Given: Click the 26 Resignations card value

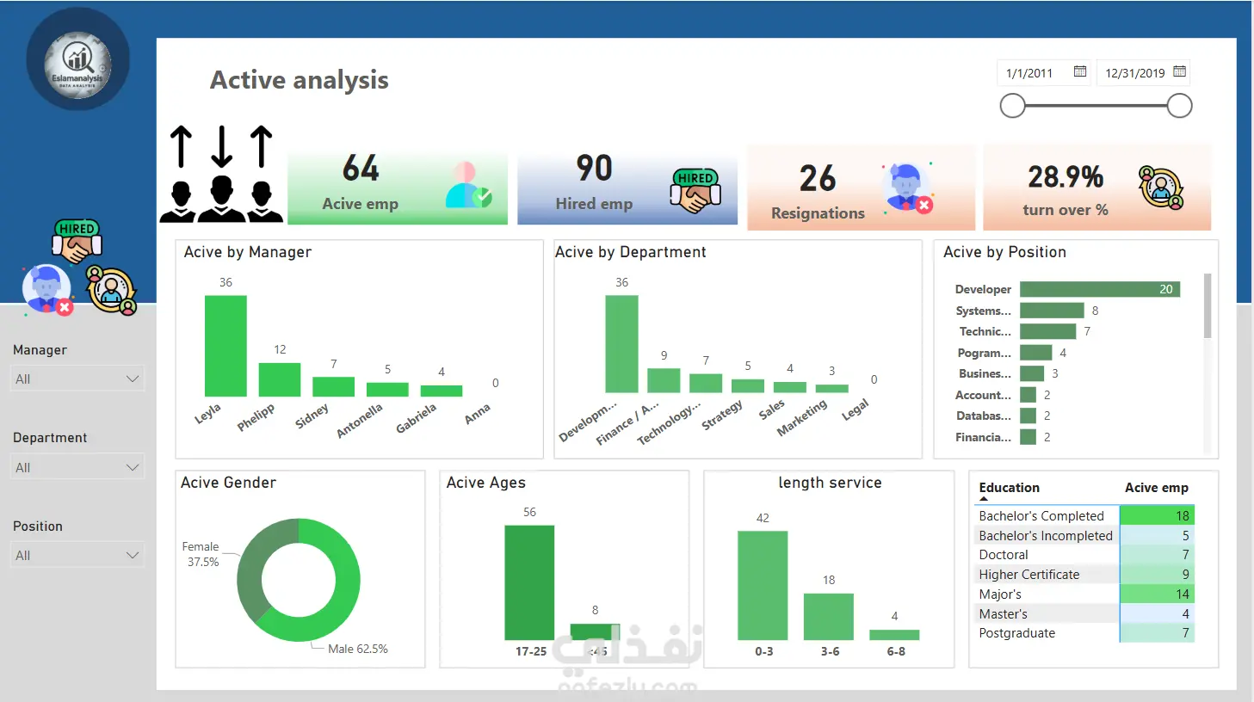Looking at the screenshot, I should (818, 178).
